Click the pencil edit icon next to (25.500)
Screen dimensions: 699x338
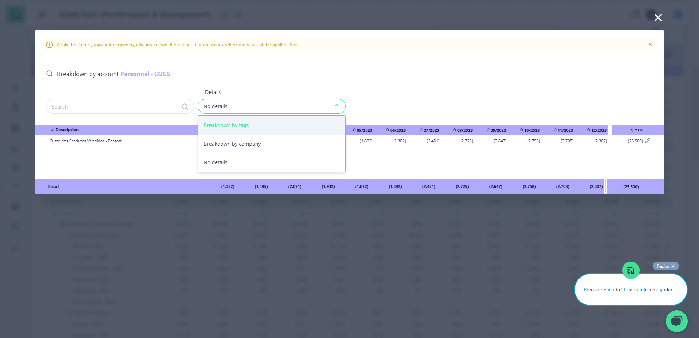click(648, 141)
